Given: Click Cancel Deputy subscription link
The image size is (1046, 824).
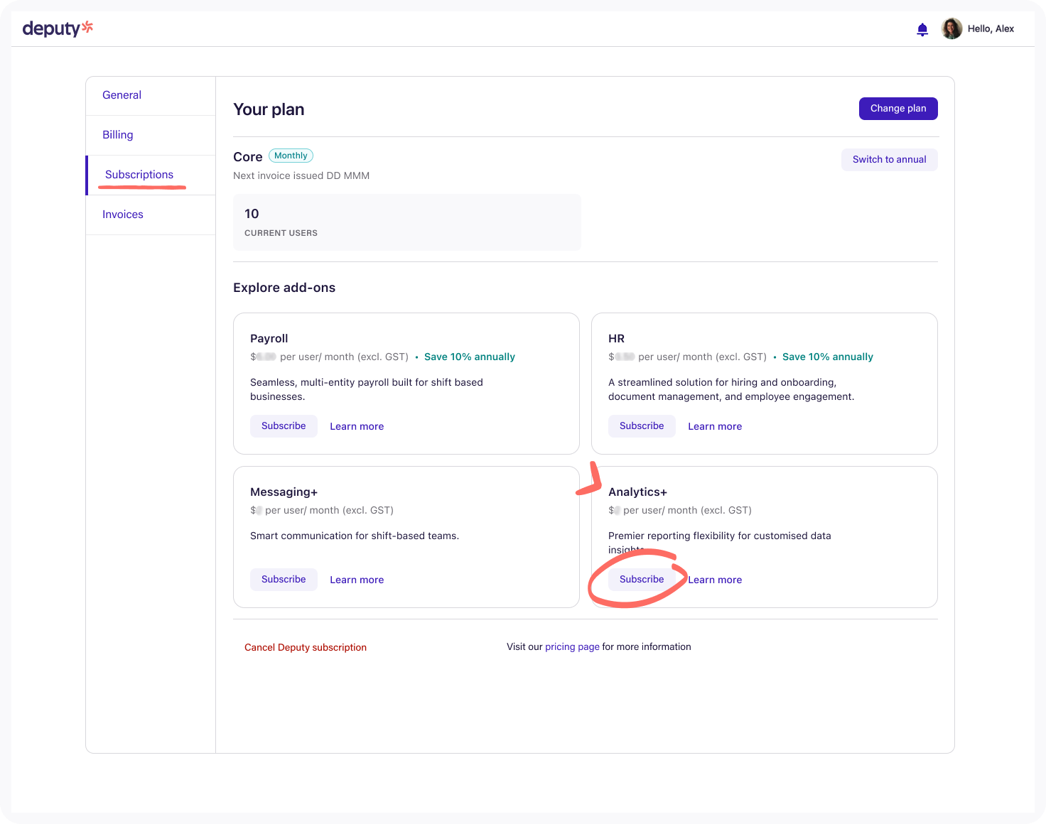Looking at the screenshot, I should point(306,648).
